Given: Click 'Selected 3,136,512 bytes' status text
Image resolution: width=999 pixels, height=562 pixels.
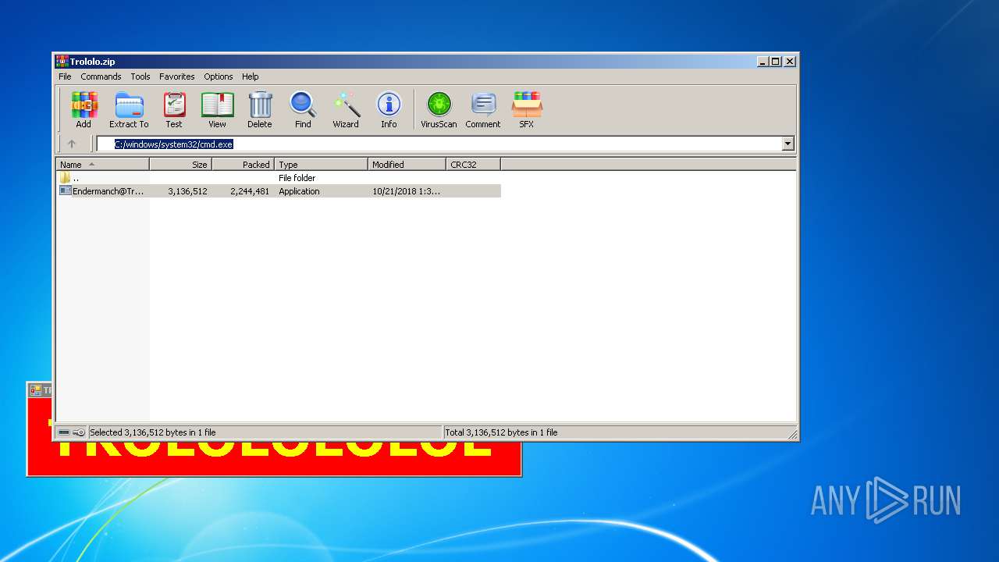Looking at the screenshot, I should [x=153, y=432].
